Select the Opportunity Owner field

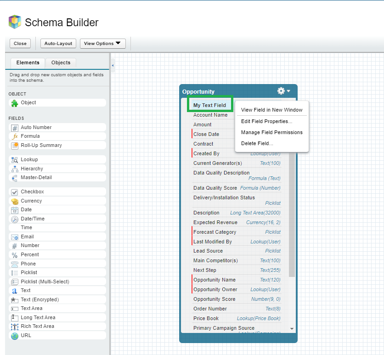point(237,289)
